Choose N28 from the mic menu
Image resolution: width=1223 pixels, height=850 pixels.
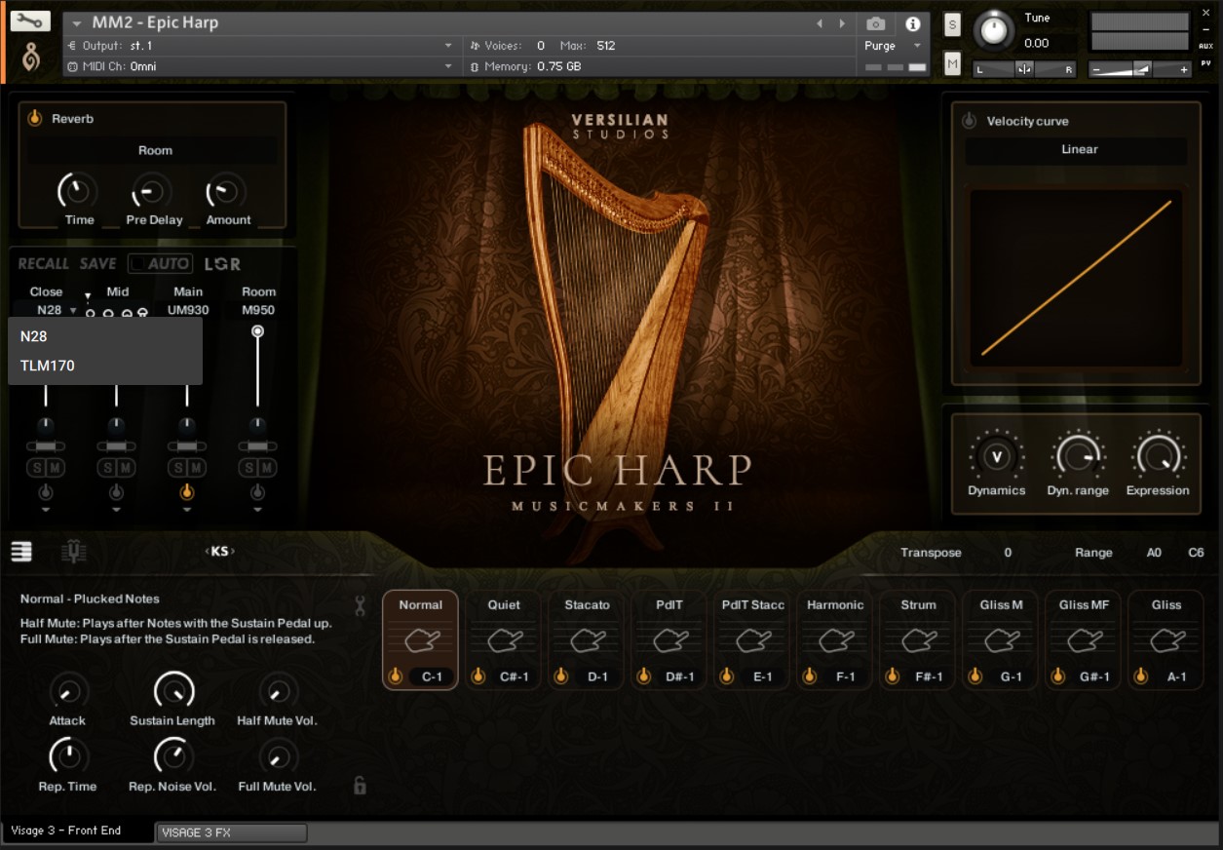pos(105,336)
